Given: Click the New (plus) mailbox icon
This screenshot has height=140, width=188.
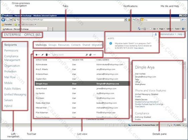Looking at the screenshot, I should pyautogui.click(x=37, y=55).
